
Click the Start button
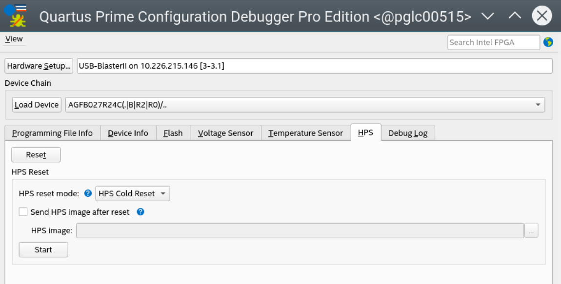click(43, 250)
